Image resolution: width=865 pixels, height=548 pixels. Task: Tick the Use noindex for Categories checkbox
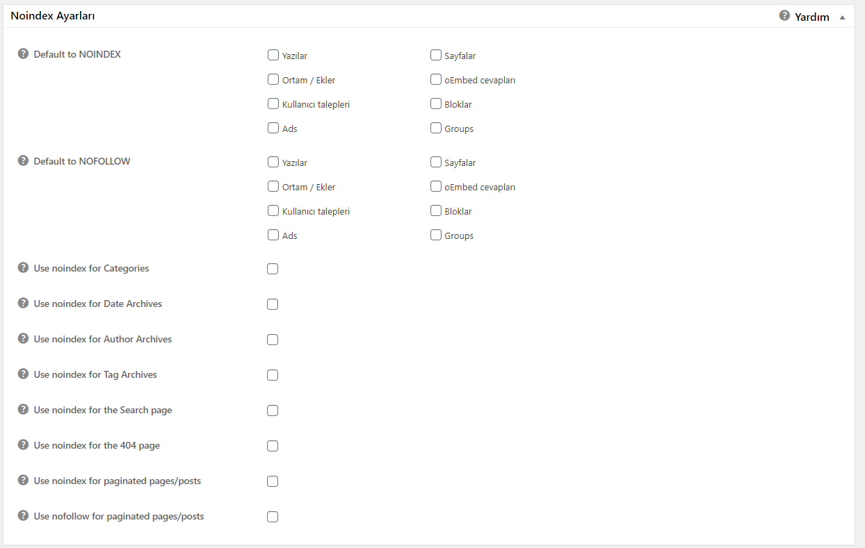(x=273, y=269)
